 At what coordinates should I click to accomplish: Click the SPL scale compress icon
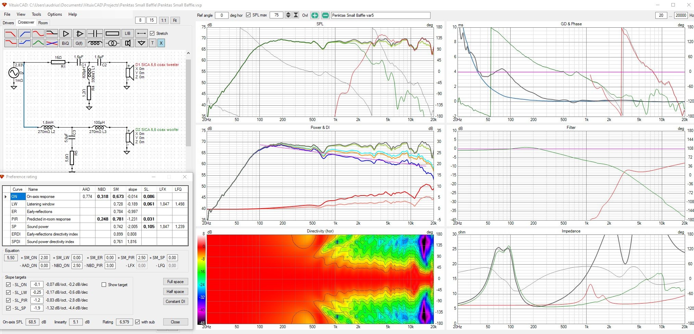pos(296,15)
